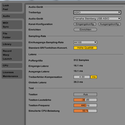
Task: Click the Einrichten button
Action: [x=85, y=29]
